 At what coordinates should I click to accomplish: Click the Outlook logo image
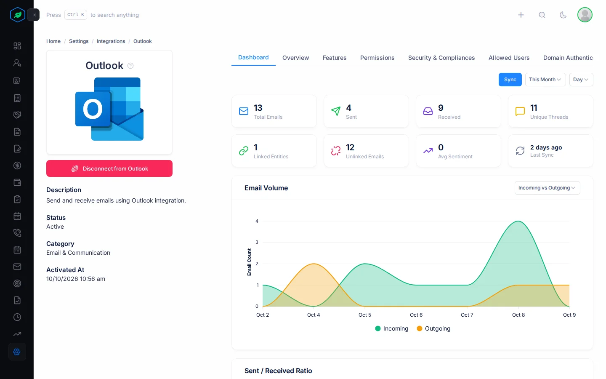109,109
